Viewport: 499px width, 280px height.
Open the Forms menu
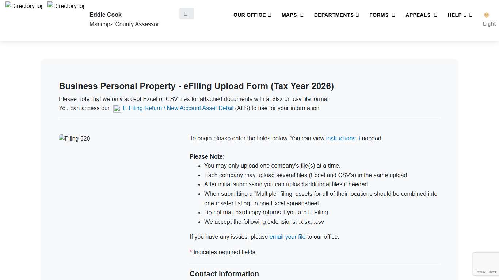[382, 15]
